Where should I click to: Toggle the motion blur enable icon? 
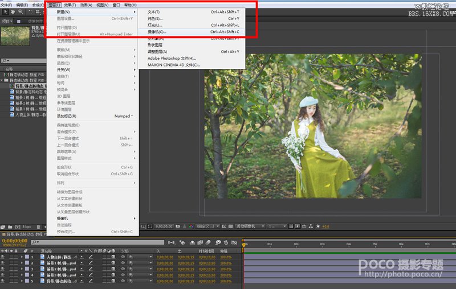208,242
